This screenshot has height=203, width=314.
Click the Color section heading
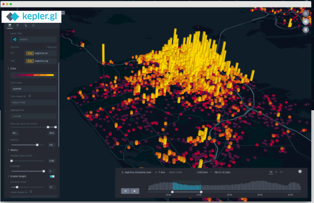pos(13,69)
